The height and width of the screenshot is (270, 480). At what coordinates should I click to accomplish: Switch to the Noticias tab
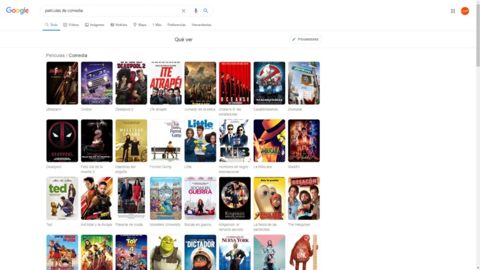tap(119, 25)
